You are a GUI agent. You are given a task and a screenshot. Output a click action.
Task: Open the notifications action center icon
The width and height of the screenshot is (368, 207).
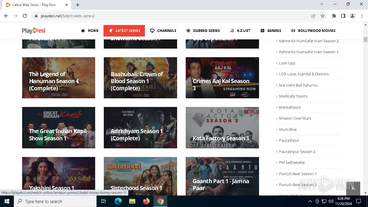pyautogui.click(x=359, y=201)
